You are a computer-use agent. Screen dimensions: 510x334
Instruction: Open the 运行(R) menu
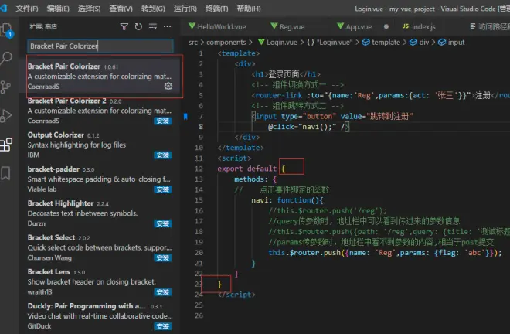coord(185,9)
